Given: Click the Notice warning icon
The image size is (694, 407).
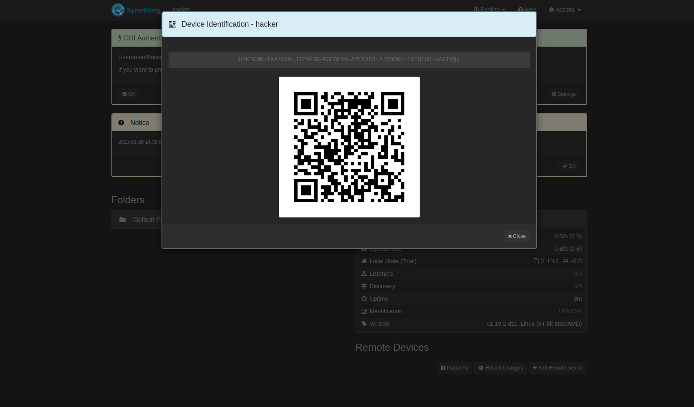Looking at the screenshot, I should tap(121, 123).
